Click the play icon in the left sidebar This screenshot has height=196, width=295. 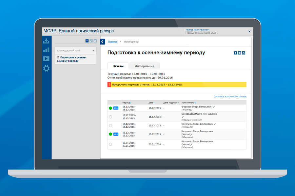tap(46, 59)
